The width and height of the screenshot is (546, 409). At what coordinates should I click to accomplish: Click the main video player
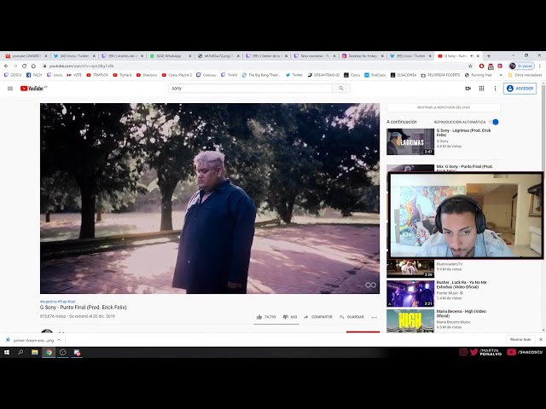[210, 199]
